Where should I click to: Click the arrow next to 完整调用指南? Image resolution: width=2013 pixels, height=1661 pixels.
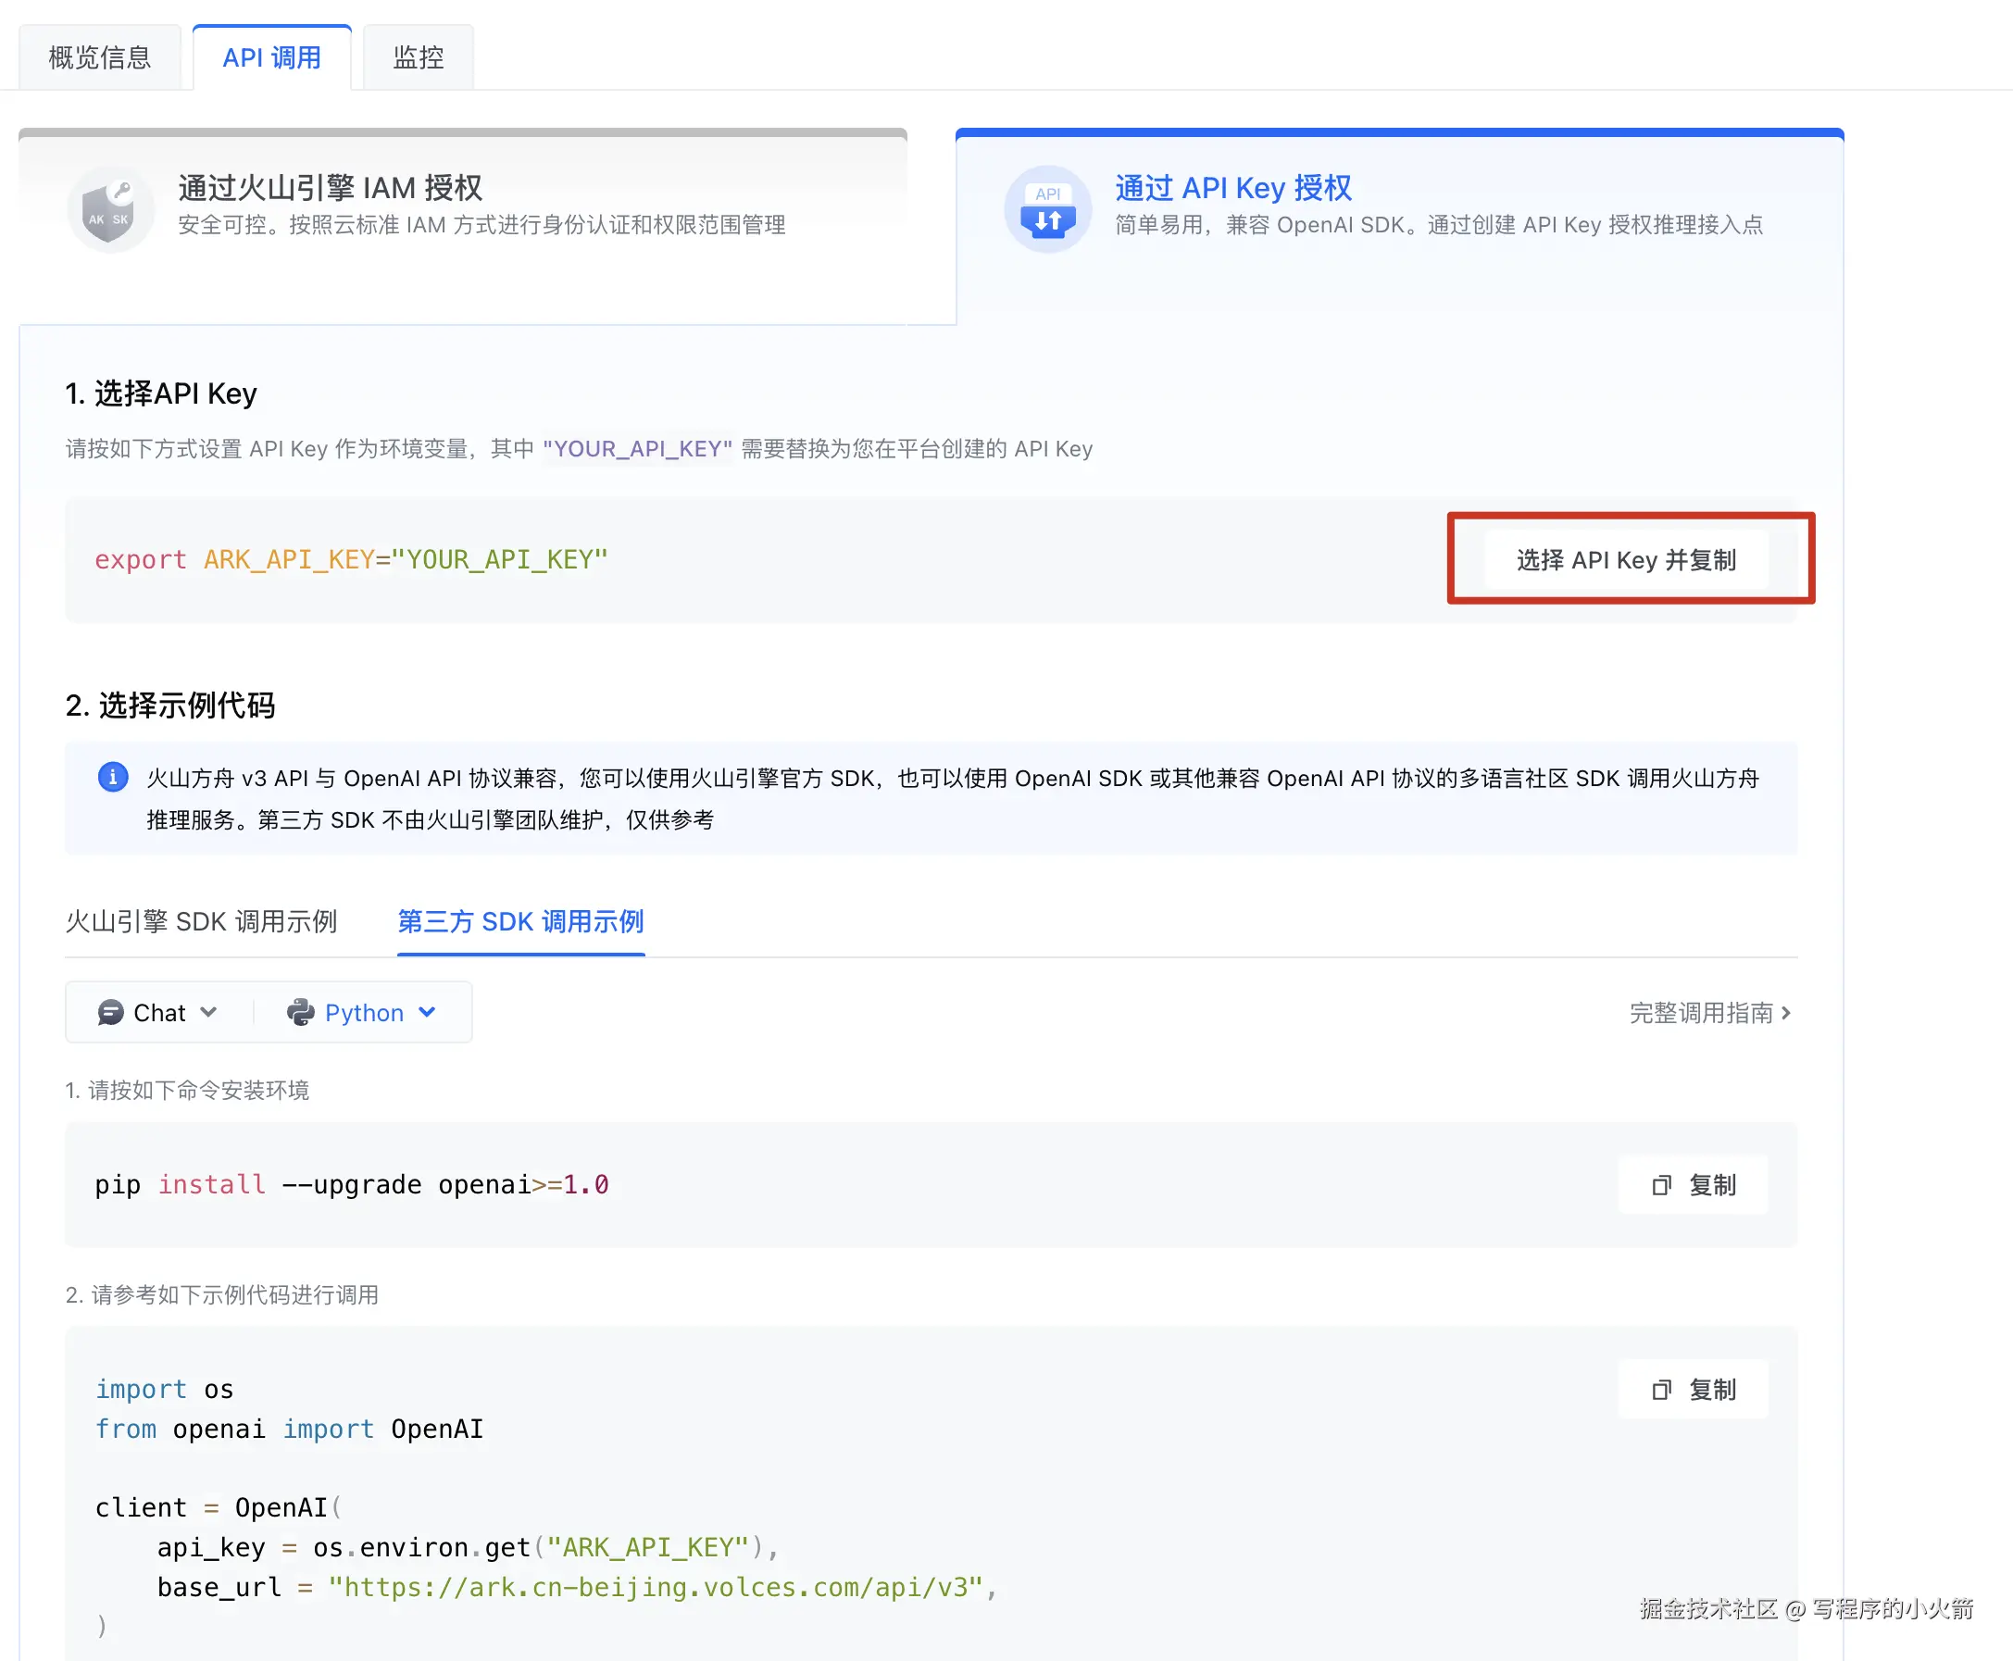pos(1786,1012)
